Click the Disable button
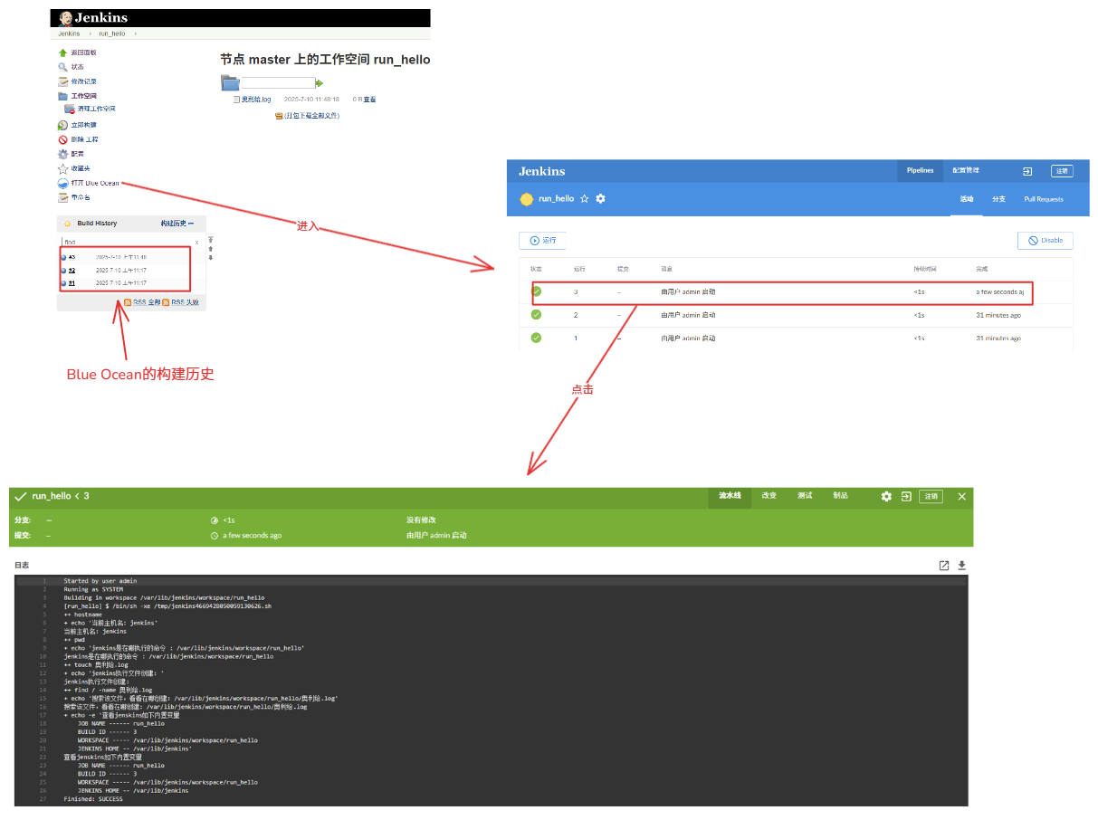 coord(1045,241)
